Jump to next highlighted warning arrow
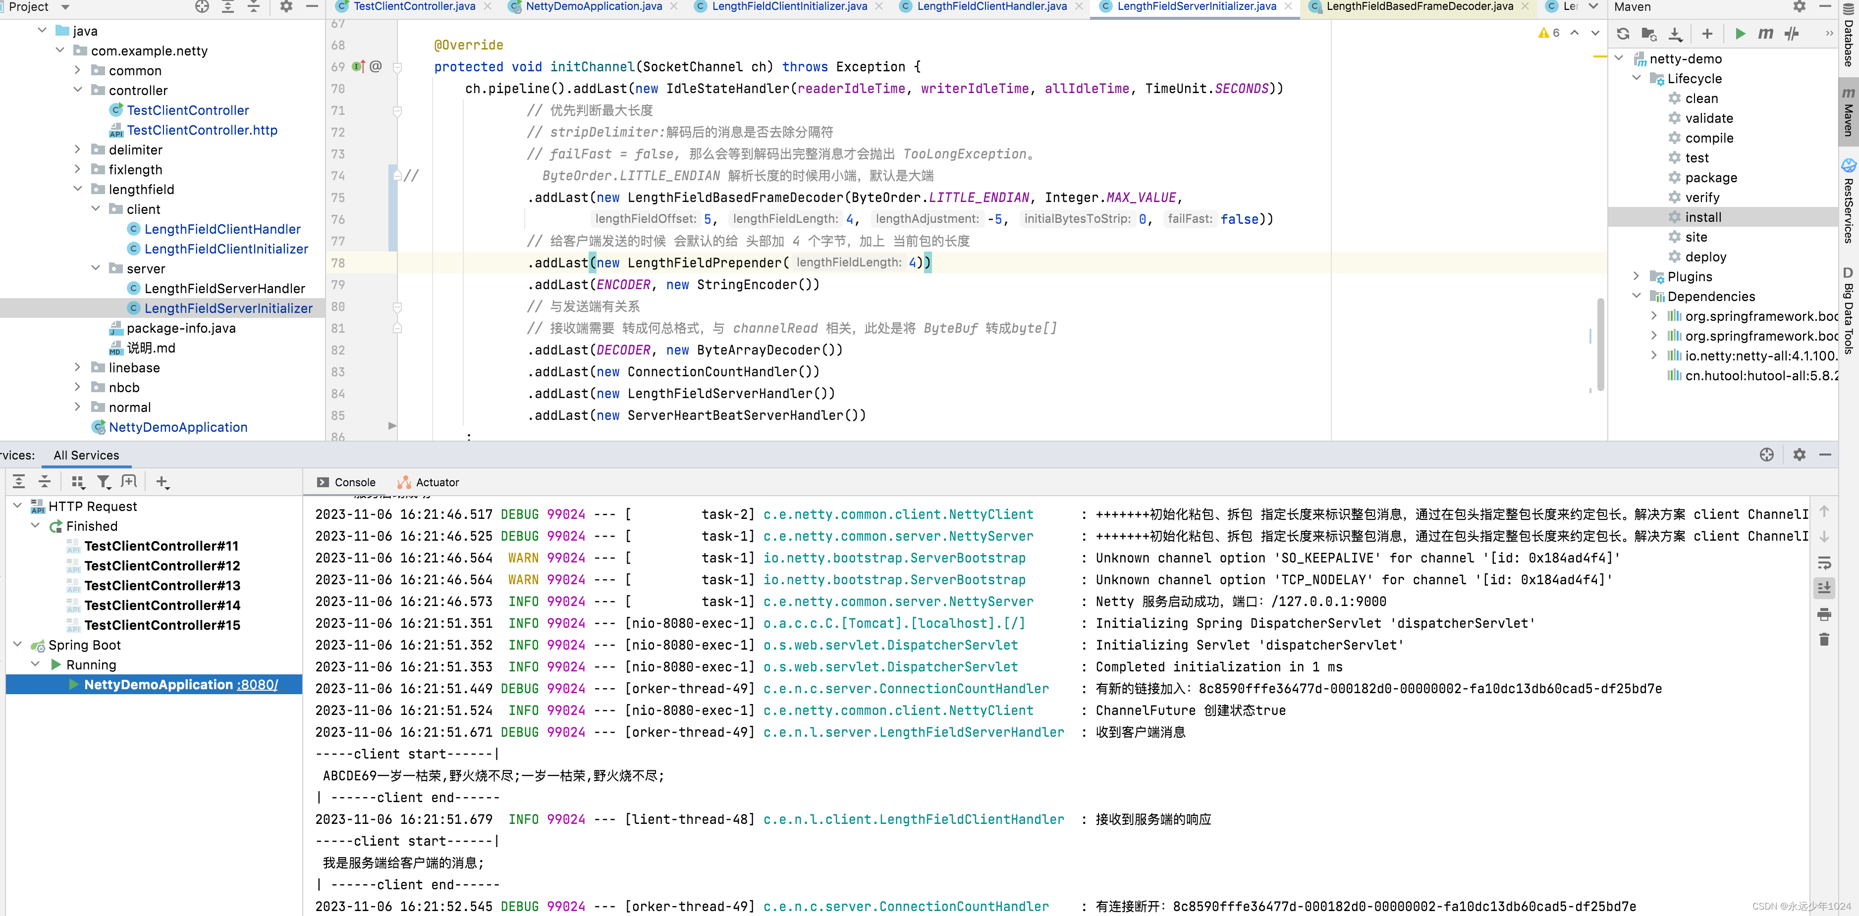Viewport: 1859px width, 916px height. (x=1595, y=33)
